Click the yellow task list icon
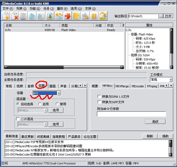This screenshot has width=177, height=167. (76, 16)
